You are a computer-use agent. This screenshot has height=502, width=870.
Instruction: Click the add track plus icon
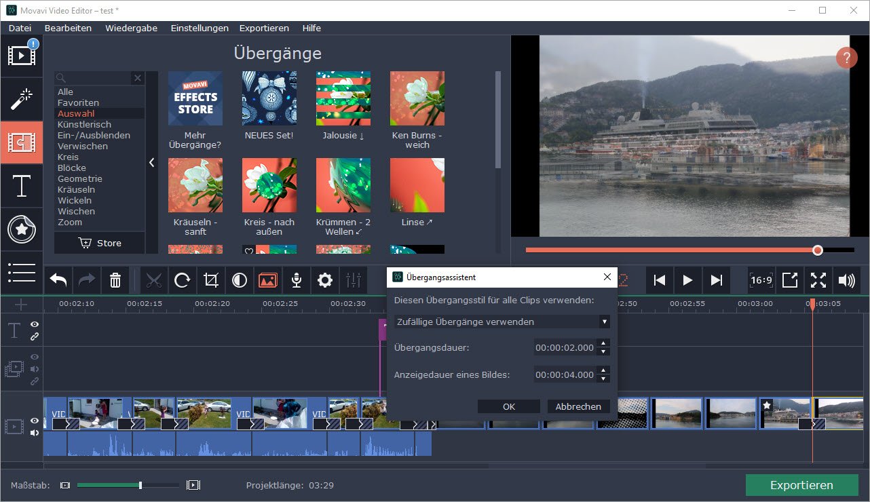22,305
